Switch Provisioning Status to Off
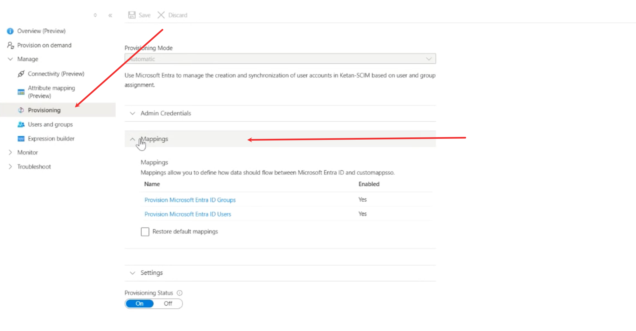Image resolution: width=636 pixels, height=331 pixels. point(168,303)
